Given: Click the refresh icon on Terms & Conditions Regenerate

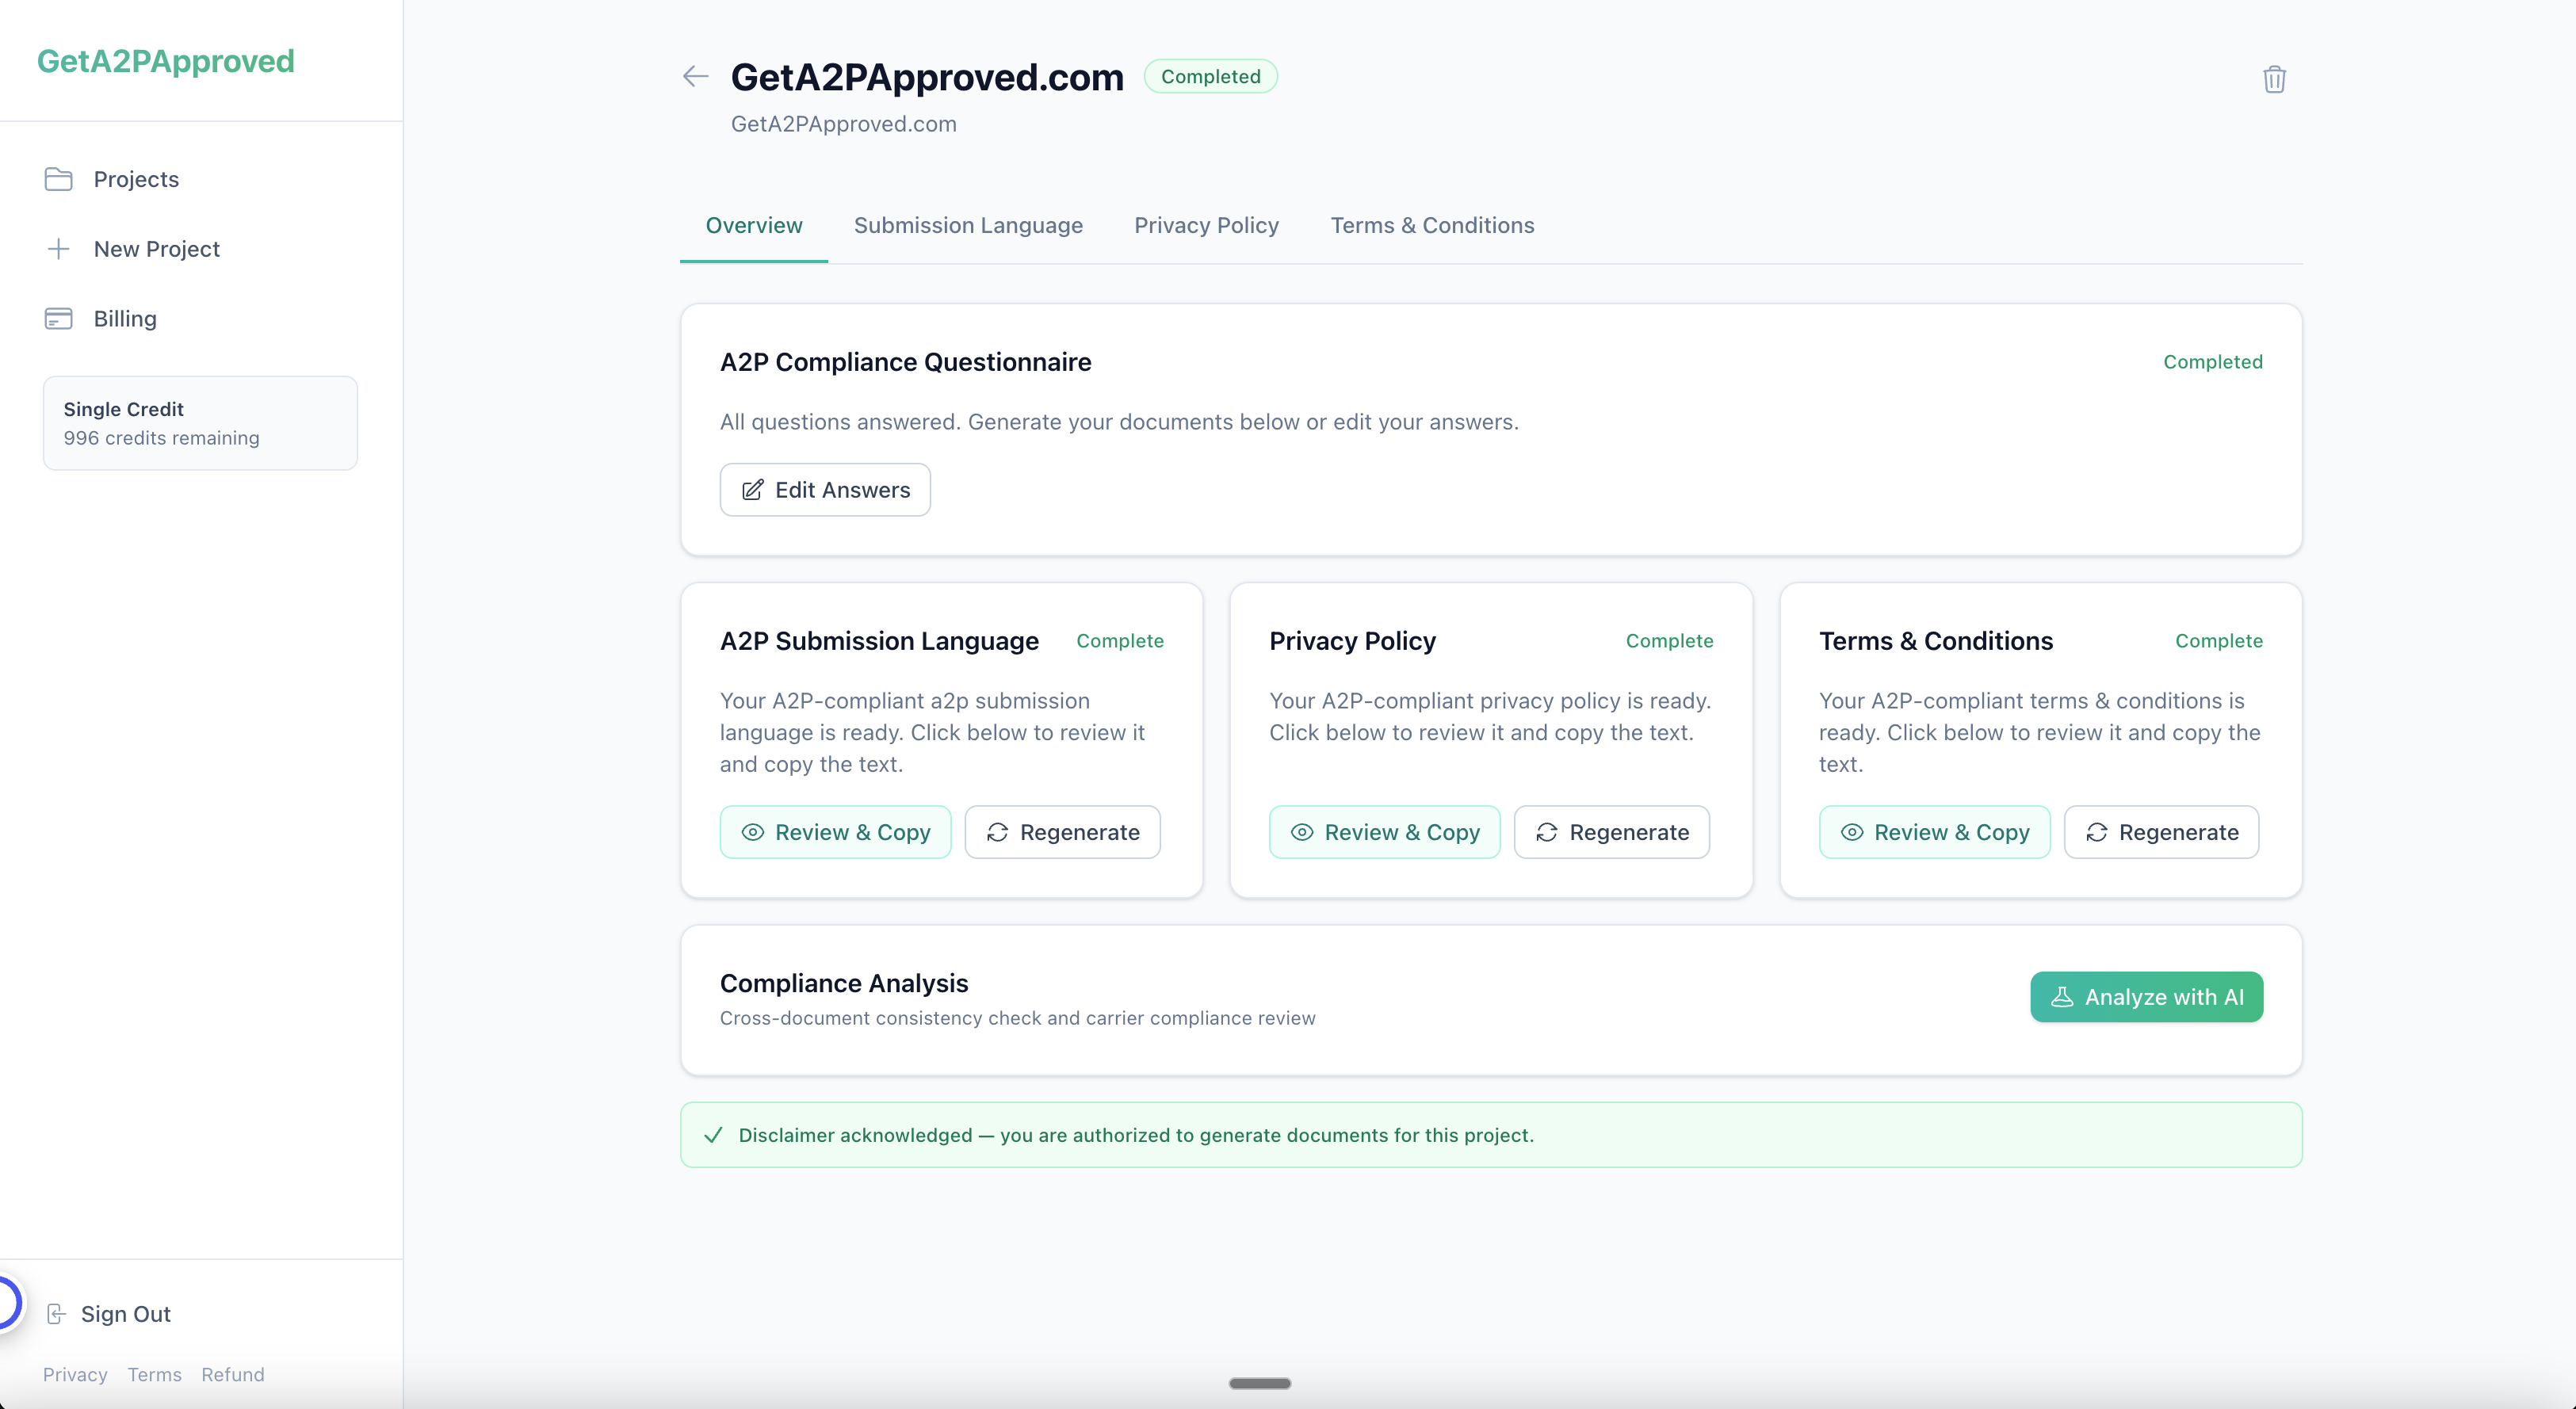Looking at the screenshot, I should [2098, 832].
